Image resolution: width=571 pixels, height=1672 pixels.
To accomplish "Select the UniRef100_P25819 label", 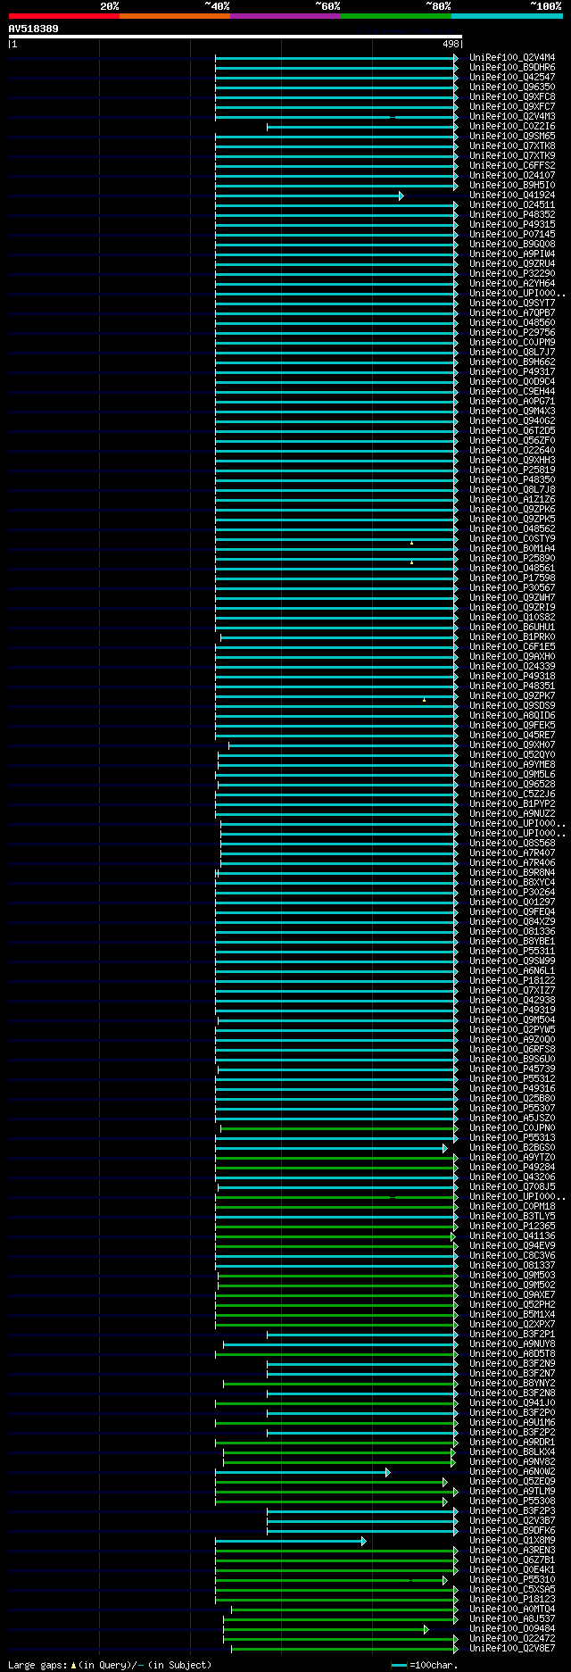I will [x=512, y=470].
